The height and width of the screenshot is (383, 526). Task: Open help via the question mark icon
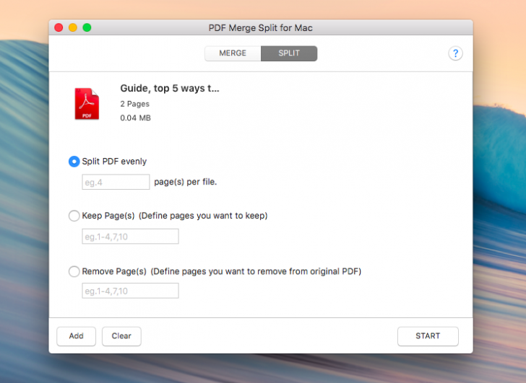[455, 53]
